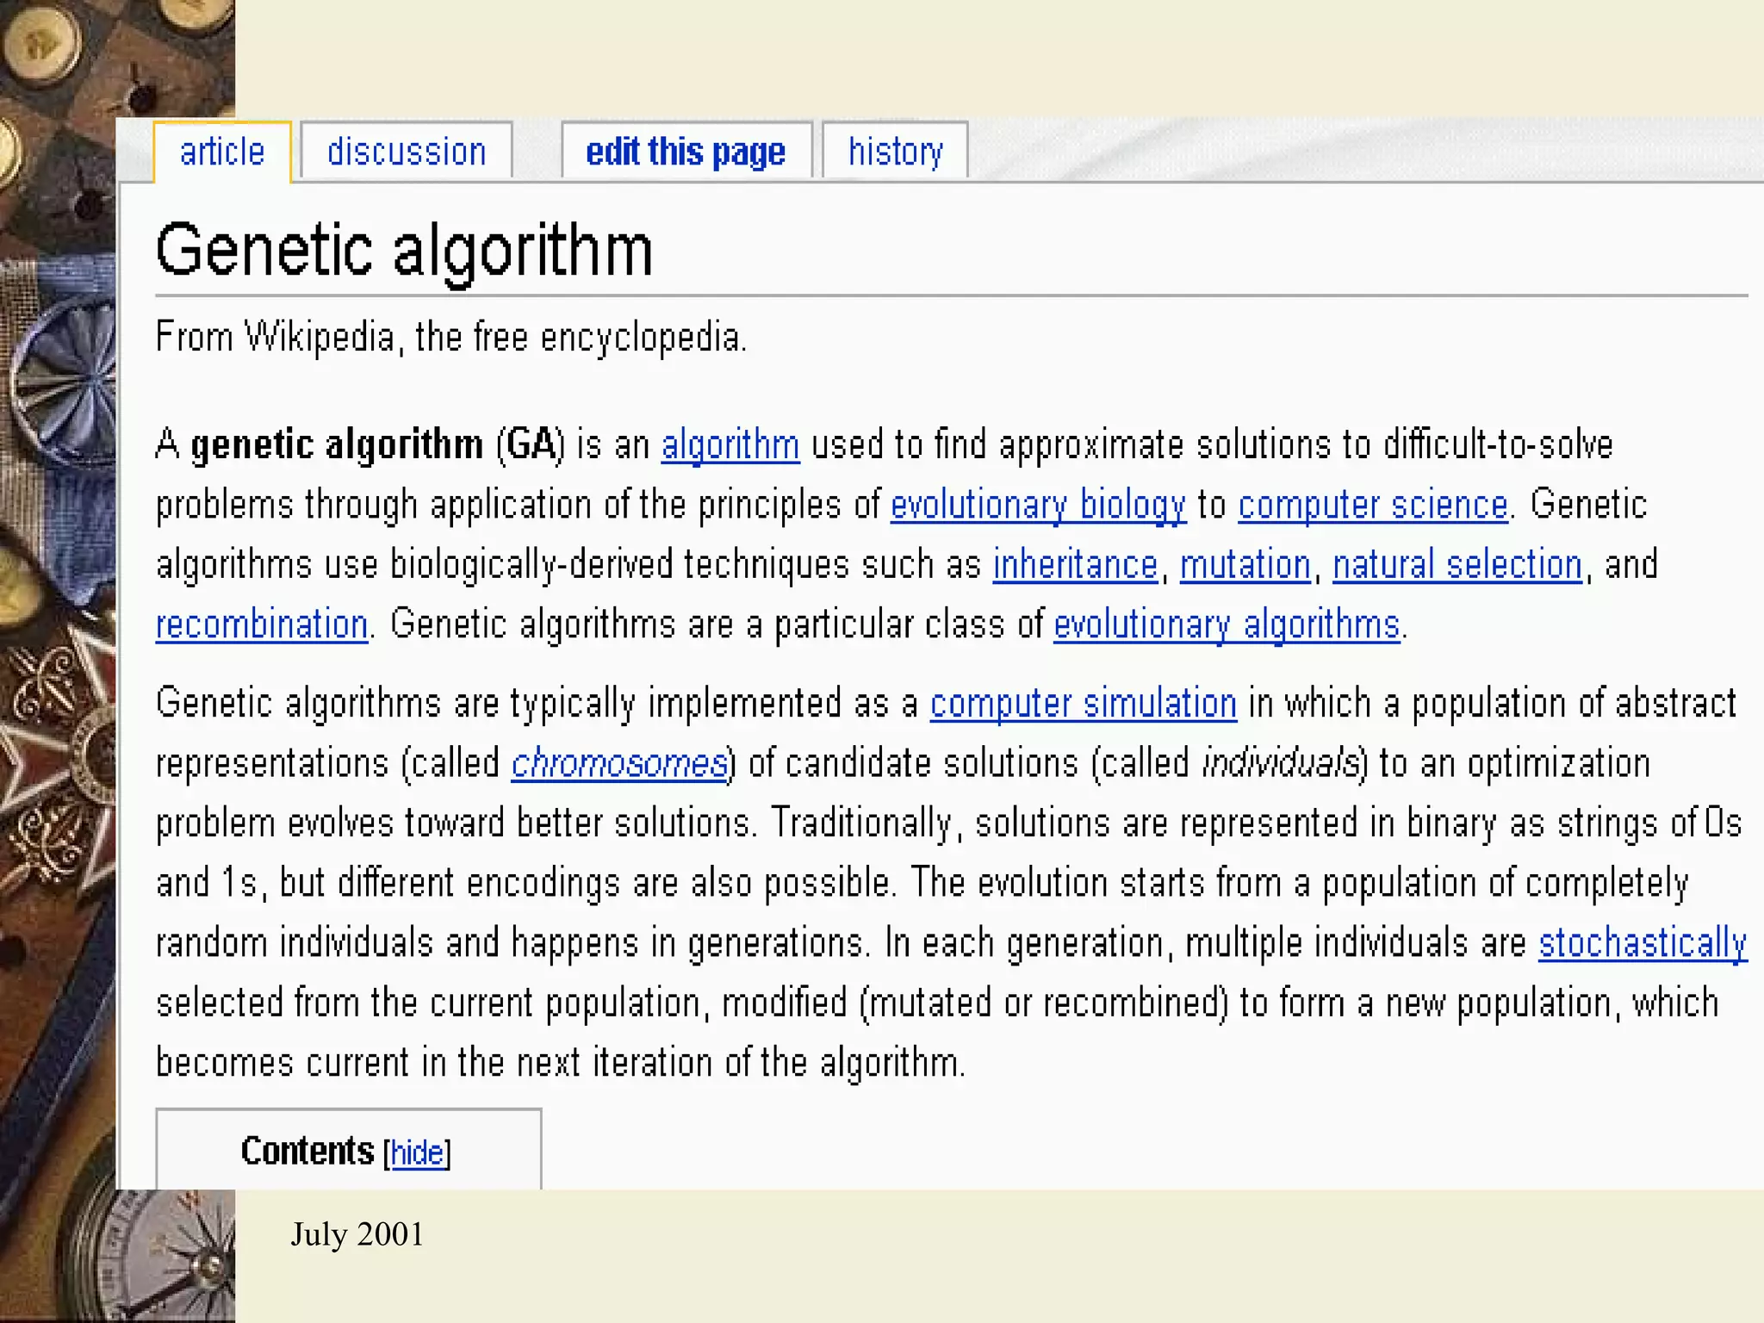The height and width of the screenshot is (1323, 1764).
Task: Open the edit this page tab
Action: click(x=686, y=152)
